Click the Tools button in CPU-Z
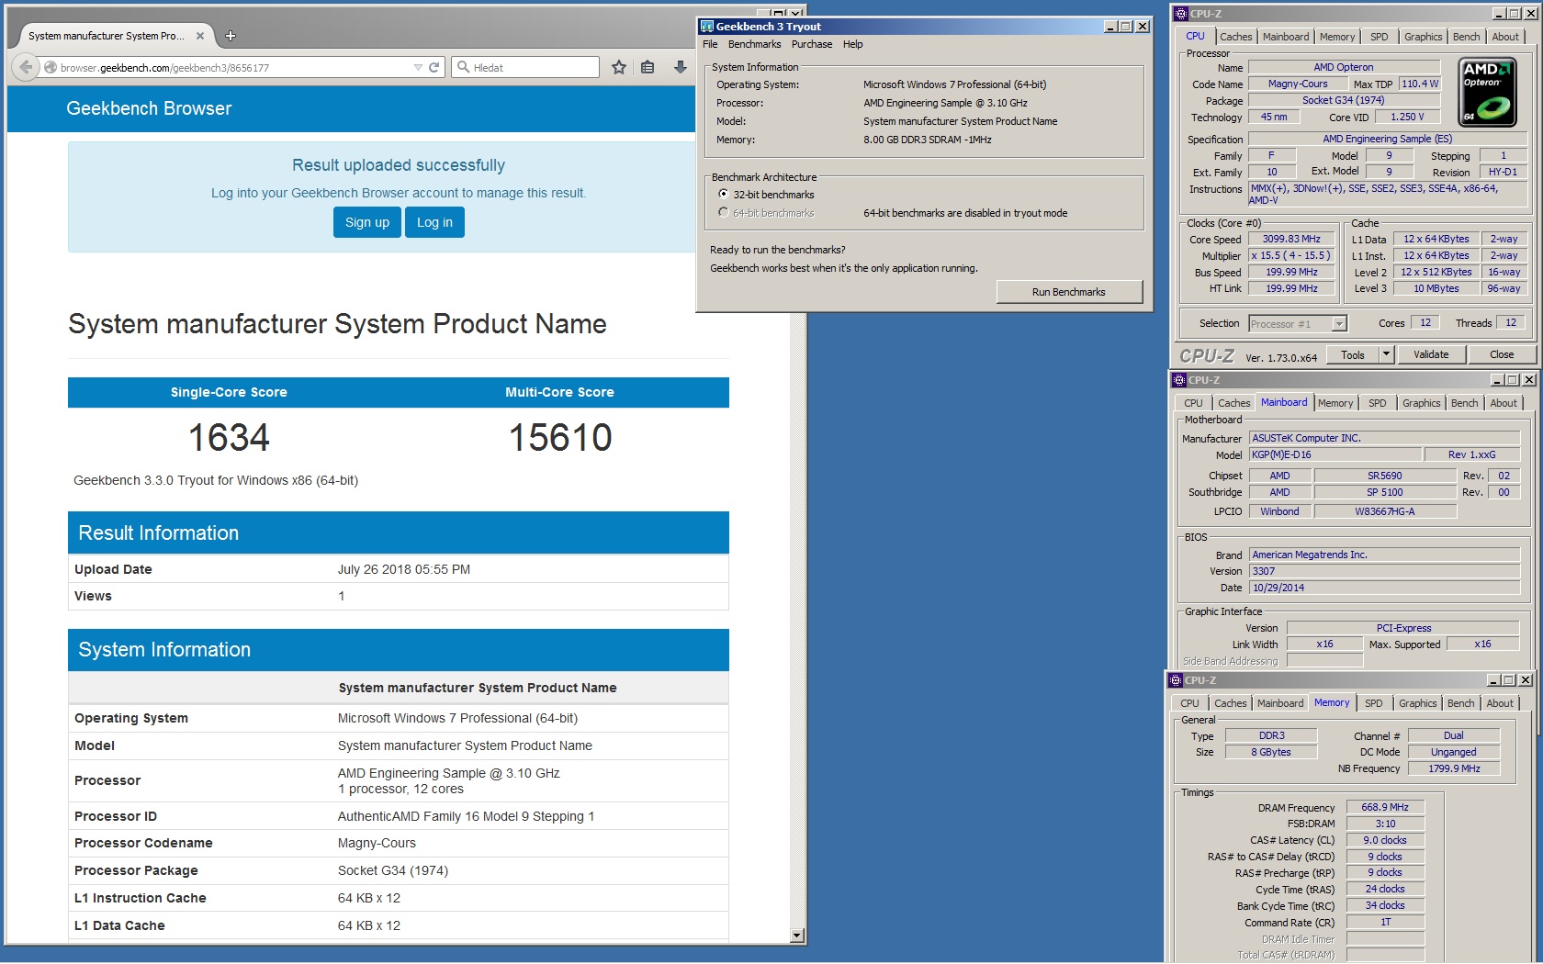1543x964 pixels. pyautogui.click(x=1353, y=355)
